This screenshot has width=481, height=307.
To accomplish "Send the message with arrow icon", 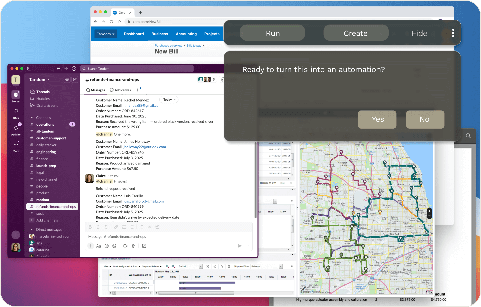I will [240, 246].
